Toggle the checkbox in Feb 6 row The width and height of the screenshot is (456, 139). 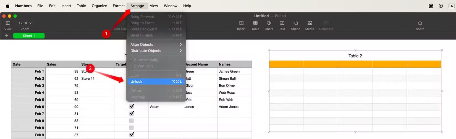[132, 106]
